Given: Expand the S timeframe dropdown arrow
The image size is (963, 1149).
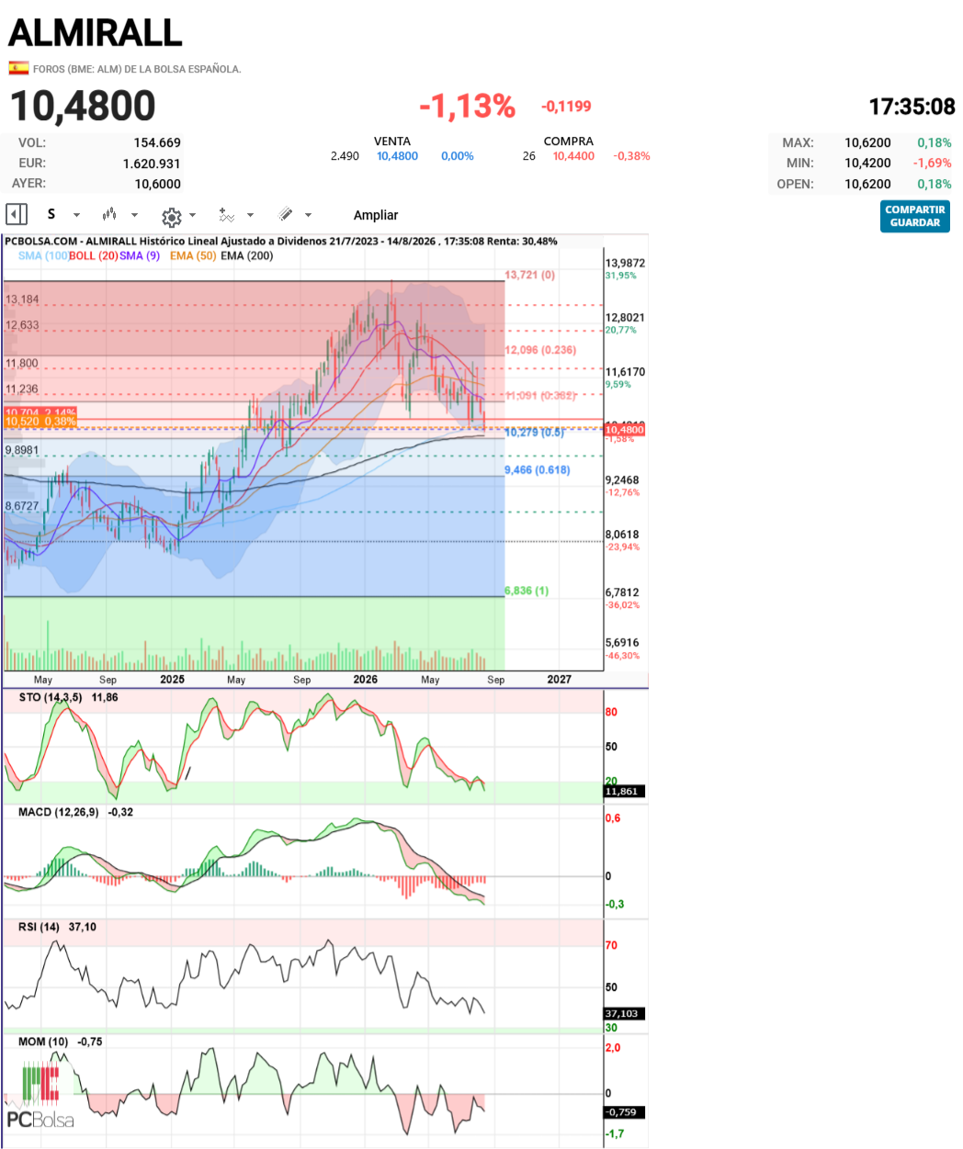Looking at the screenshot, I should (76, 215).
